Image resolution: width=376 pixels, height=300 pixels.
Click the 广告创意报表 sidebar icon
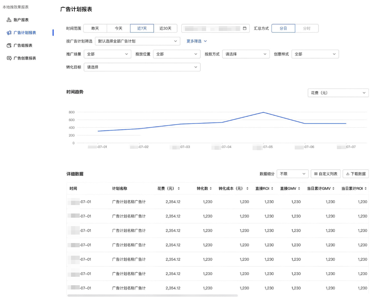pos(9,58)
